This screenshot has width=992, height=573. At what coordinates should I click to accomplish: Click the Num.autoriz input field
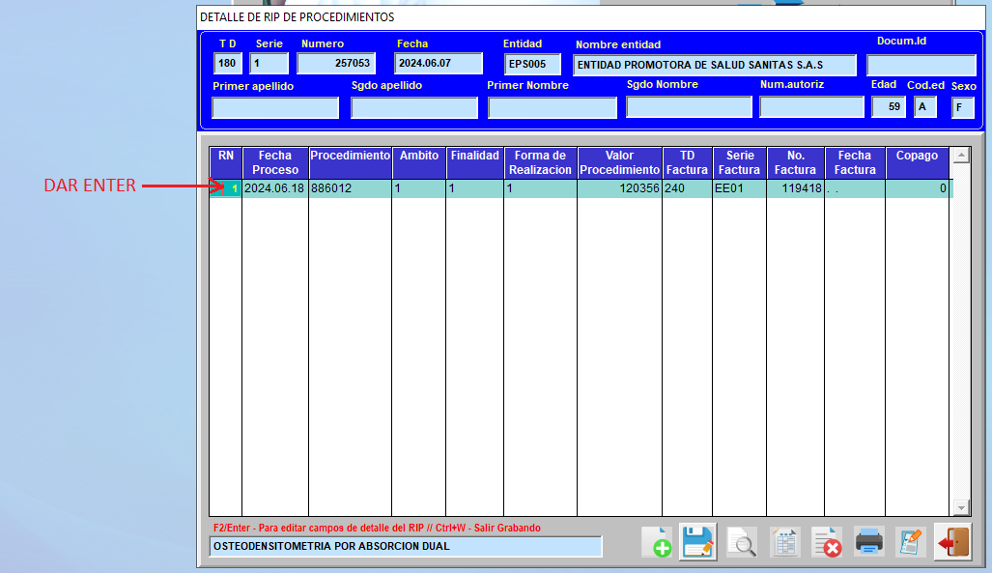[811, 107]
